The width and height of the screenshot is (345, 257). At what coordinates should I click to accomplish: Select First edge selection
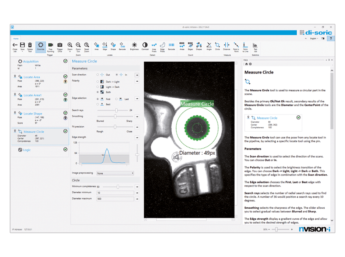98,99
